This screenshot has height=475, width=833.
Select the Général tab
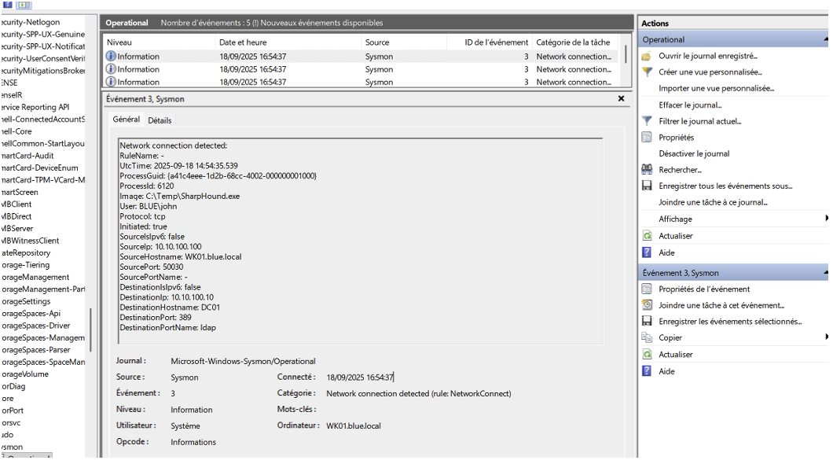coord(126,120)
